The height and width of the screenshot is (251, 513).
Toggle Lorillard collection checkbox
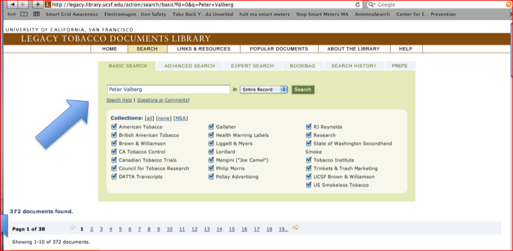point(211,151)
